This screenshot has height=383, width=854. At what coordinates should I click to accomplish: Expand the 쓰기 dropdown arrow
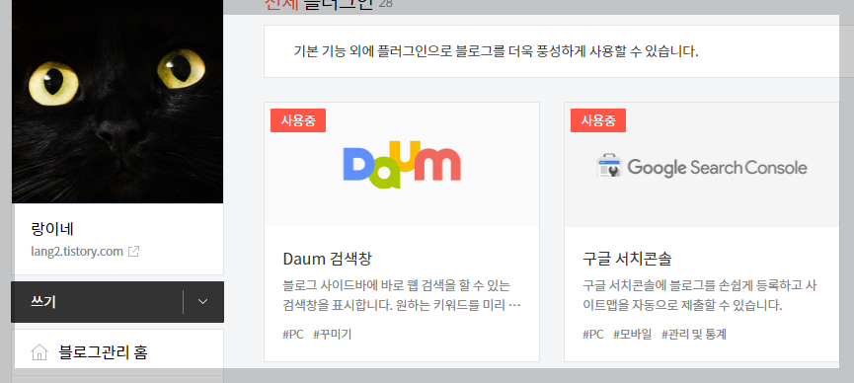tap(203, 302)
